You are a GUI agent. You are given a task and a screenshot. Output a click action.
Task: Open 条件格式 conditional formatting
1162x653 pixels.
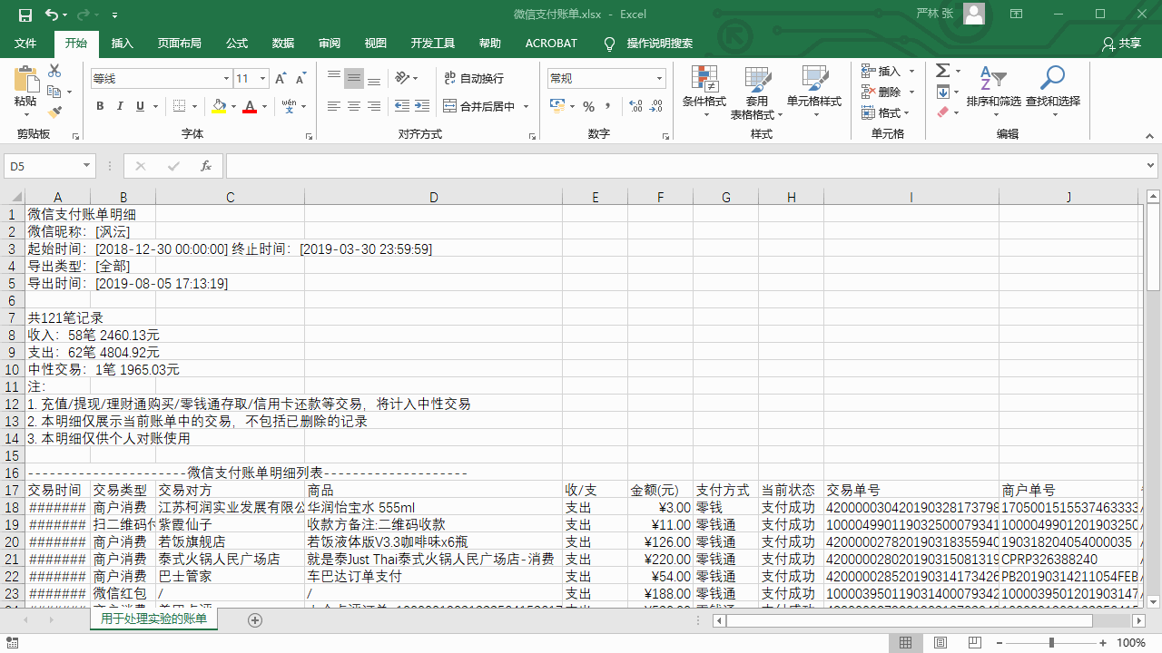pyautogui.click(x=704, y=91)
